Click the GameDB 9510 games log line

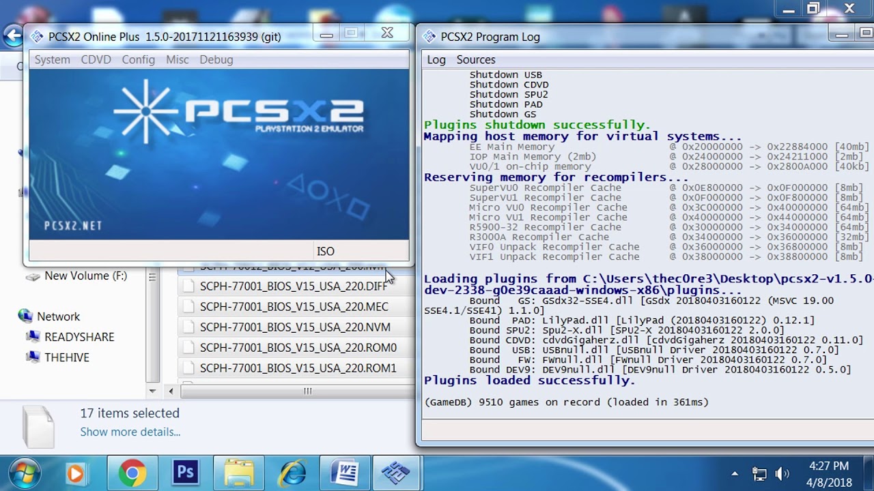point(567,402)
